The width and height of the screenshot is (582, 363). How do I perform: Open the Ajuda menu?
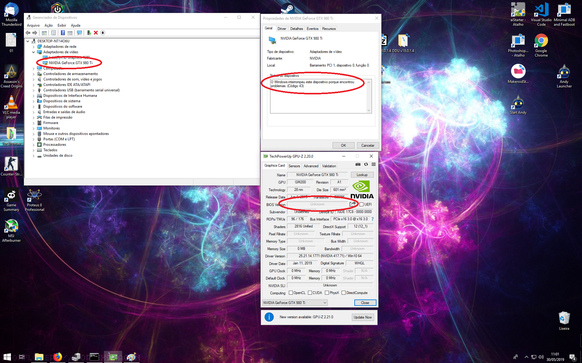pyautogui.click(x=75, y=25)
